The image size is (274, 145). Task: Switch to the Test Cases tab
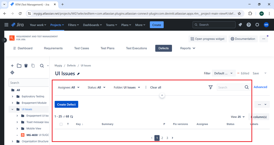(x=82, y=48)
